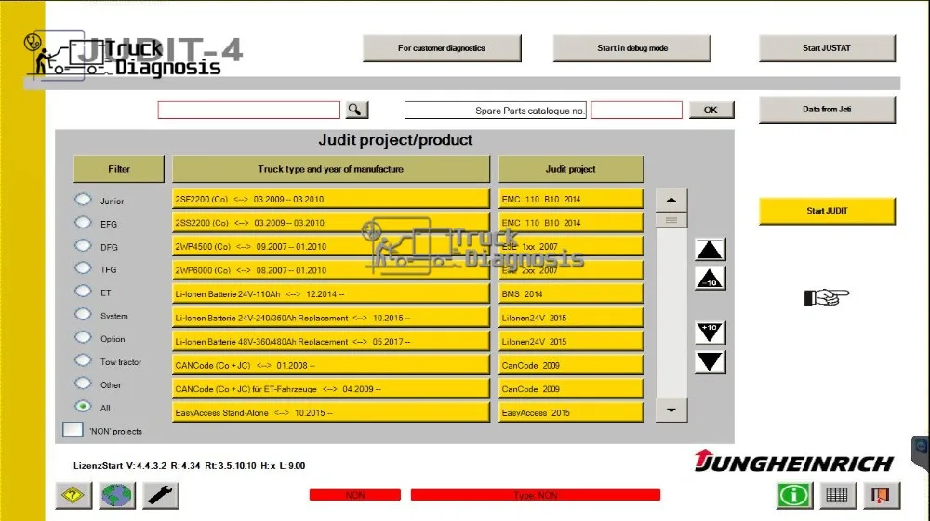The width and height of the screenshot is (930, 521).
Task: Click the search text input field
Action: click(248, 110)
